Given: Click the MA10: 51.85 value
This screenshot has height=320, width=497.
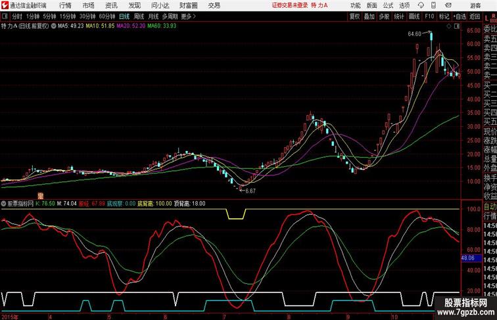Looking at the screenshot, I should click(100, 26).
